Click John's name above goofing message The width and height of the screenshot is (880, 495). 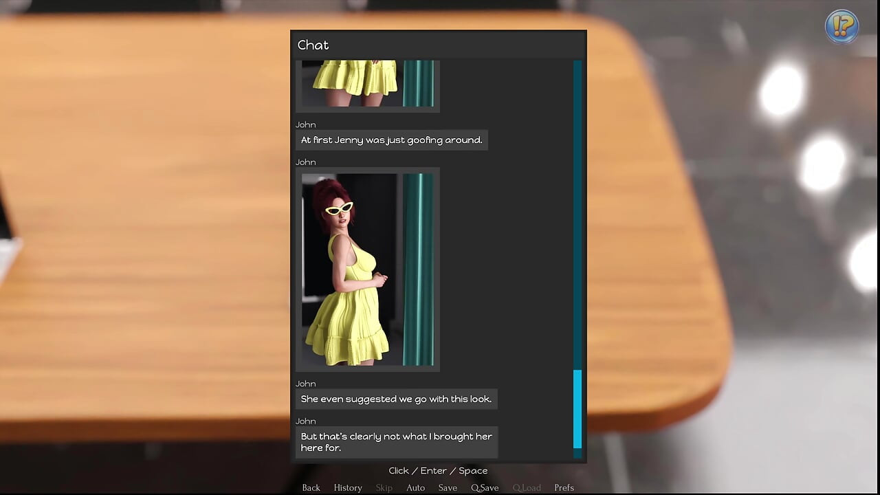coord(305,124)
